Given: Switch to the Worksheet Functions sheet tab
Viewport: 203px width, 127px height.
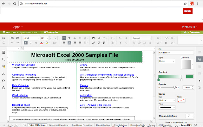Looking at the screenshot, I should (58, 125).
